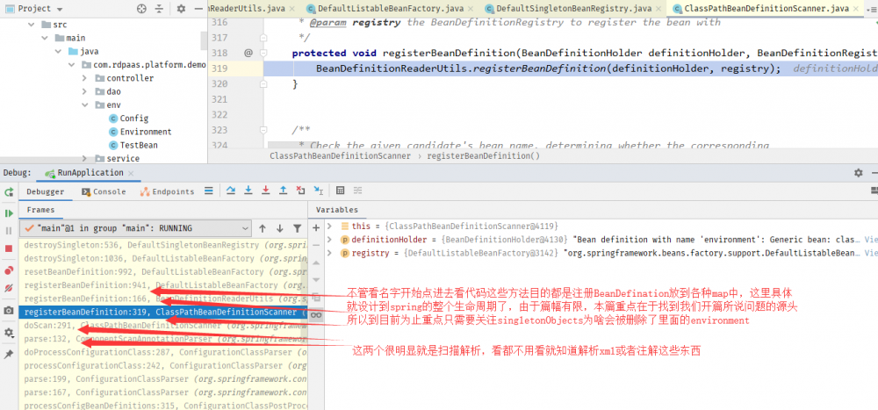Image resolution: width=878 pixels, height=410 pixels.
Task: Open Project panel gear options
Action: pos(181,9)
